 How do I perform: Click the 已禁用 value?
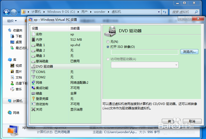coord(75,61)
